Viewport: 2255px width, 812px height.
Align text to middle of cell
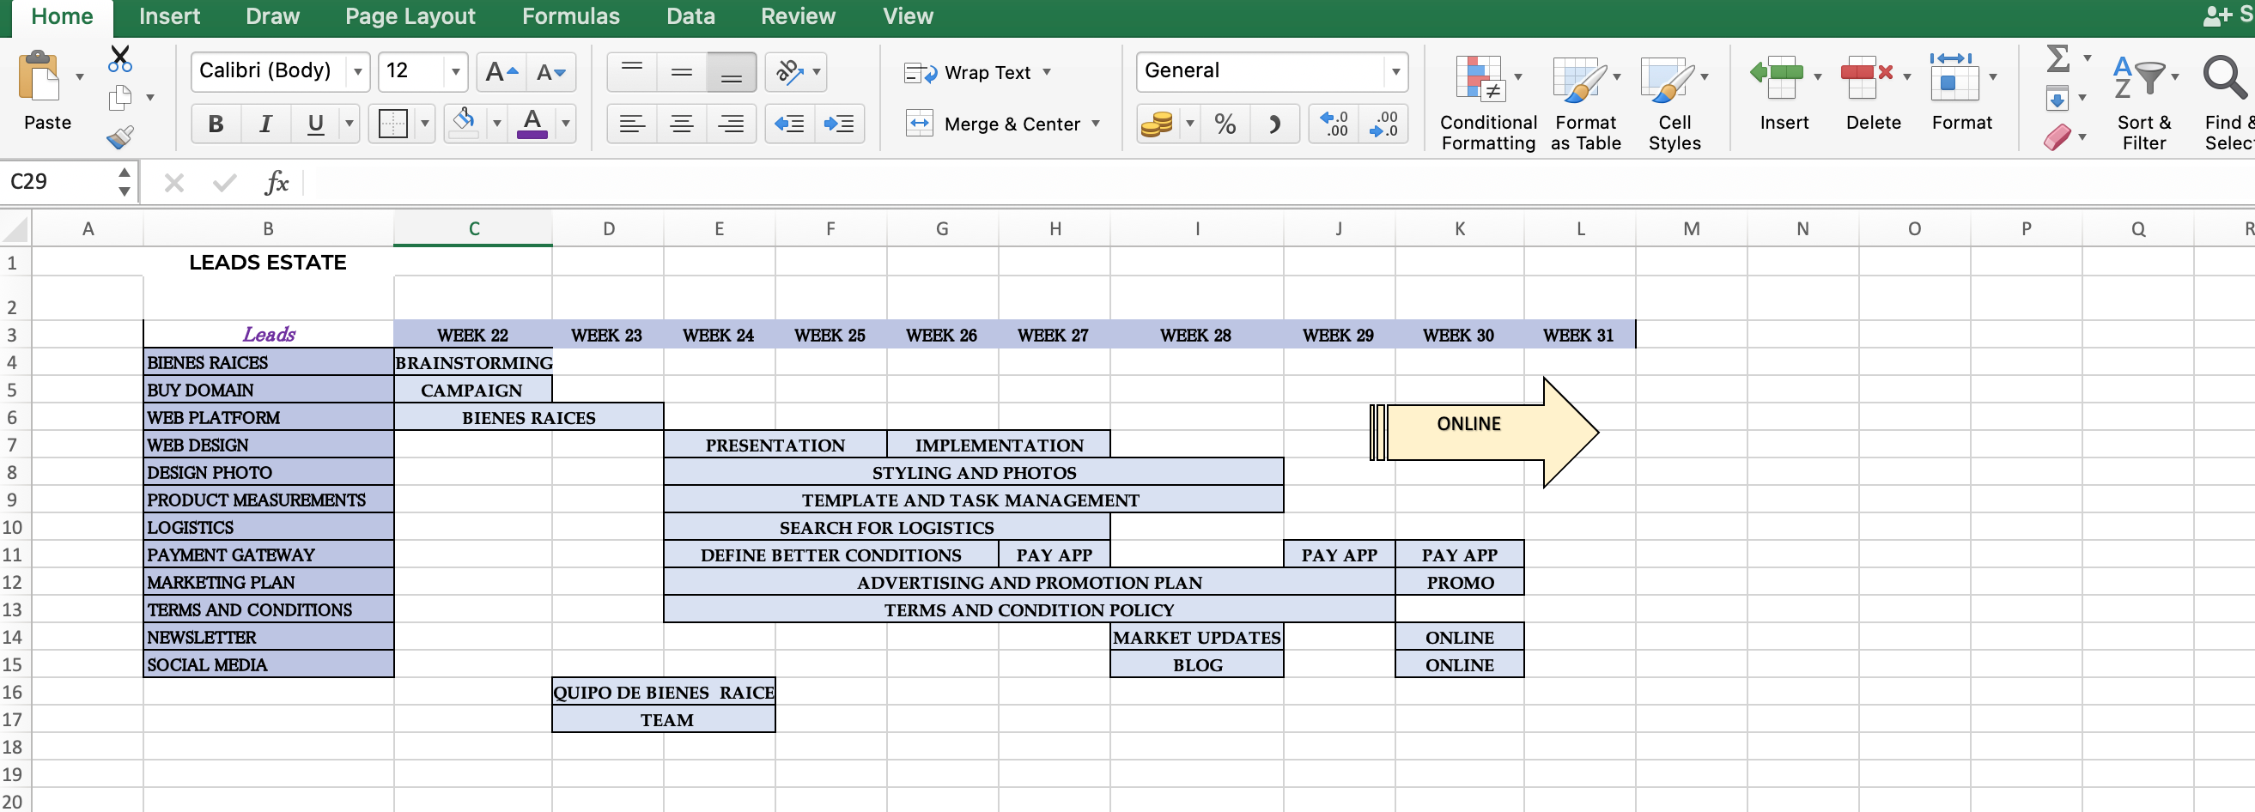[681, 72]
